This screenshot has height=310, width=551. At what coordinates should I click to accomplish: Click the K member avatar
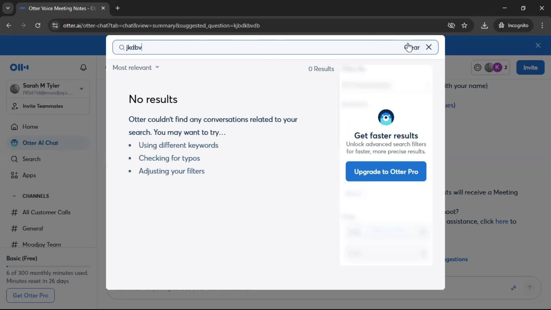pos(497,67)
